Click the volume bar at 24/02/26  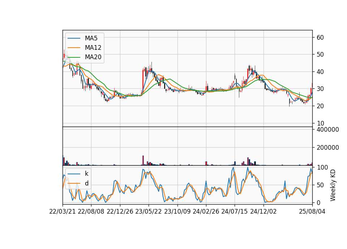coord(206,163)
